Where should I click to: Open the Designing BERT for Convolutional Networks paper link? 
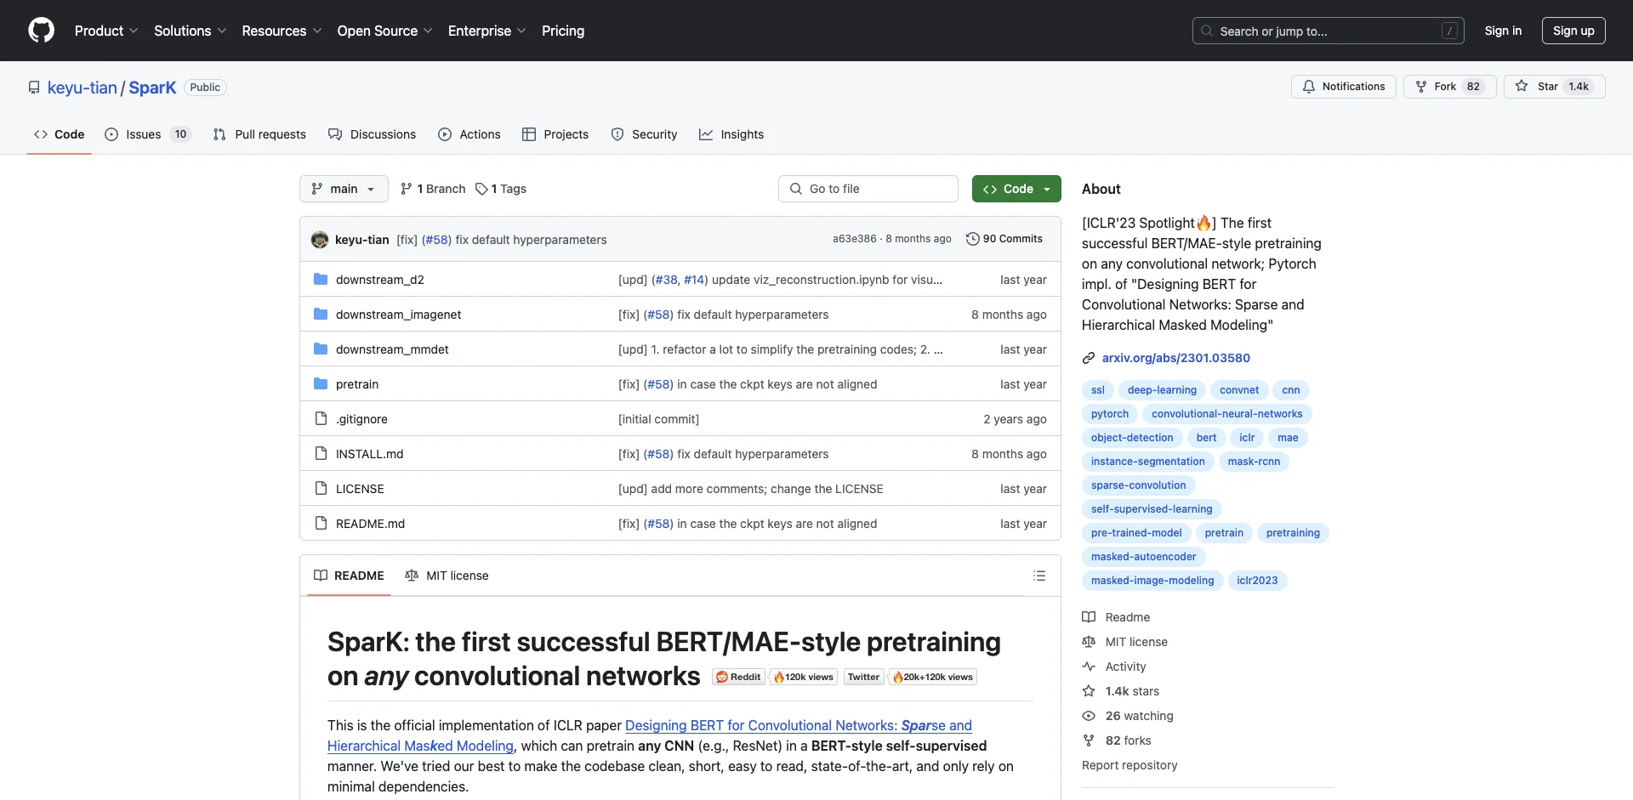(799, 725)
